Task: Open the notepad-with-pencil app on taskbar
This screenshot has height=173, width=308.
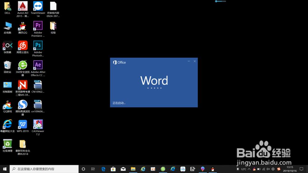Action: coord(193,169)
